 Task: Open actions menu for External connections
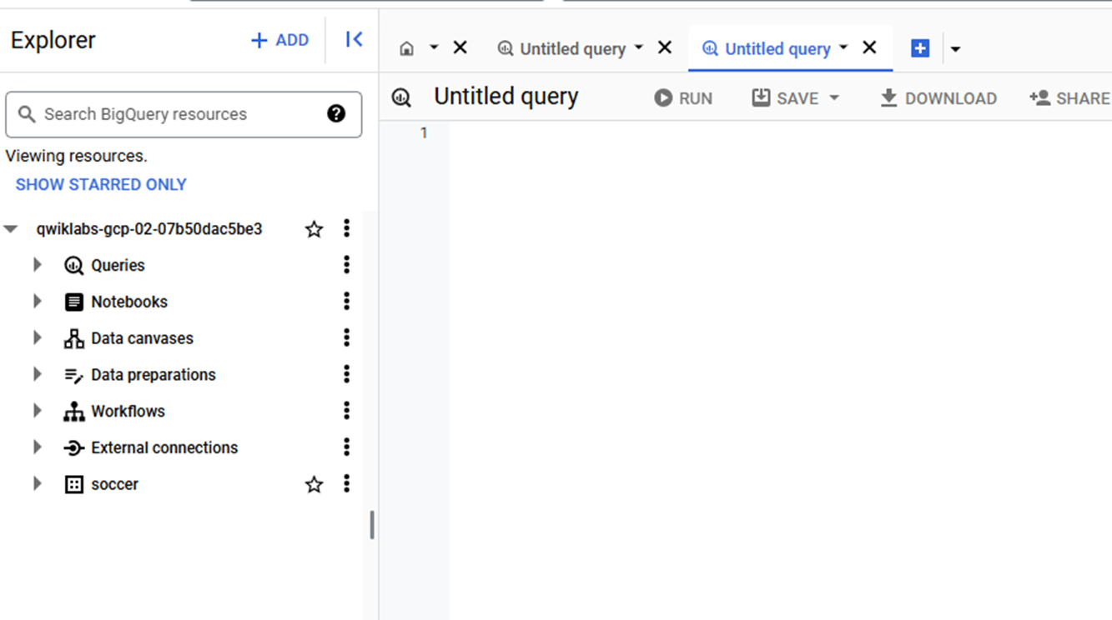[x=347, y=447]
